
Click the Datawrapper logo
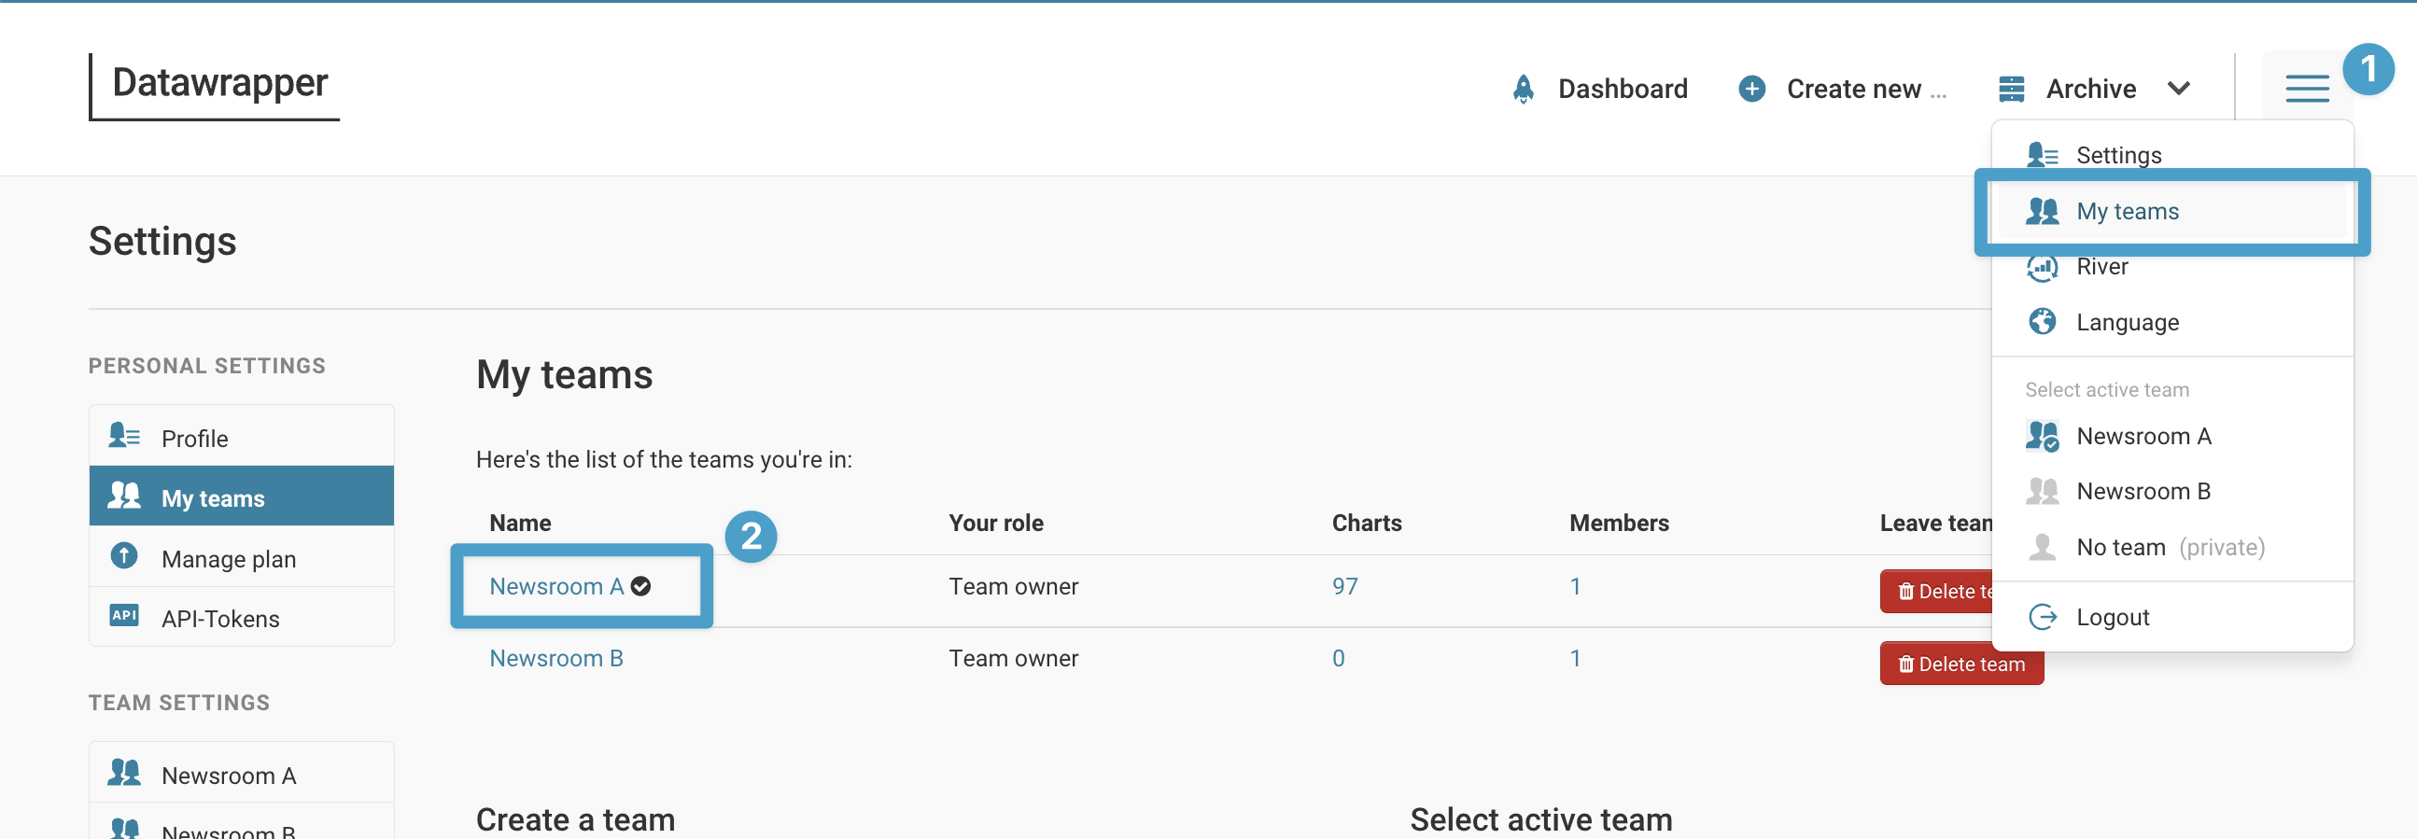click(214, 87)
